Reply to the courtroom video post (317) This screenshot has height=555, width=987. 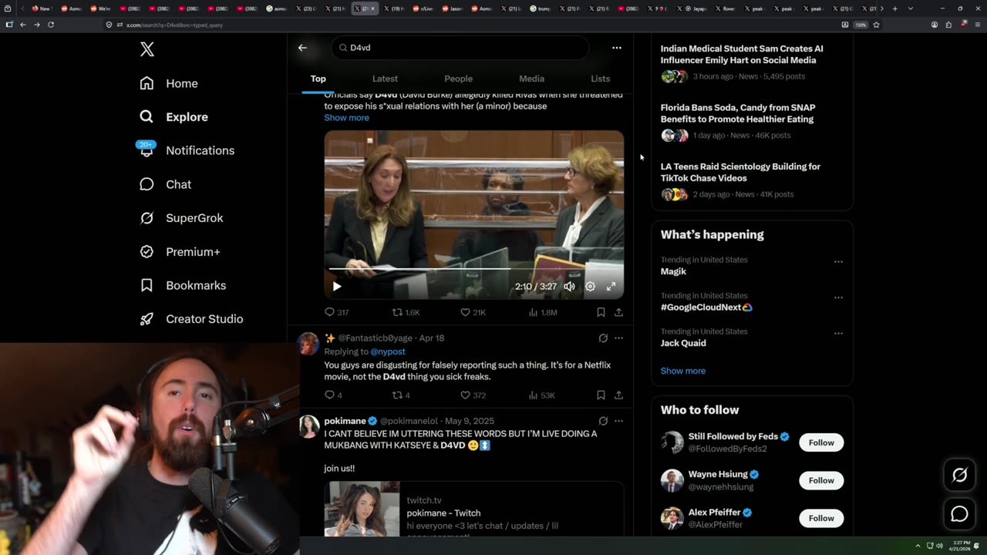tap(336, 312)
